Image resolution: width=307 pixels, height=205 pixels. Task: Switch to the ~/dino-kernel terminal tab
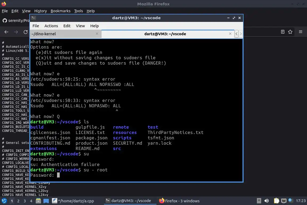click(66, 34)
